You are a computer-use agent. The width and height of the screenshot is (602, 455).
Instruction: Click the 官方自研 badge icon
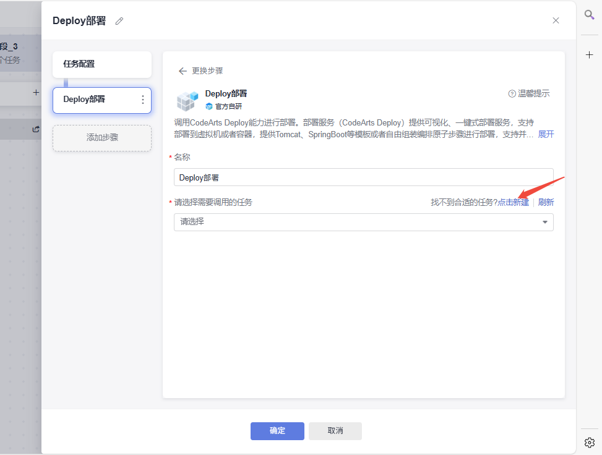click(x=209, y=106)
